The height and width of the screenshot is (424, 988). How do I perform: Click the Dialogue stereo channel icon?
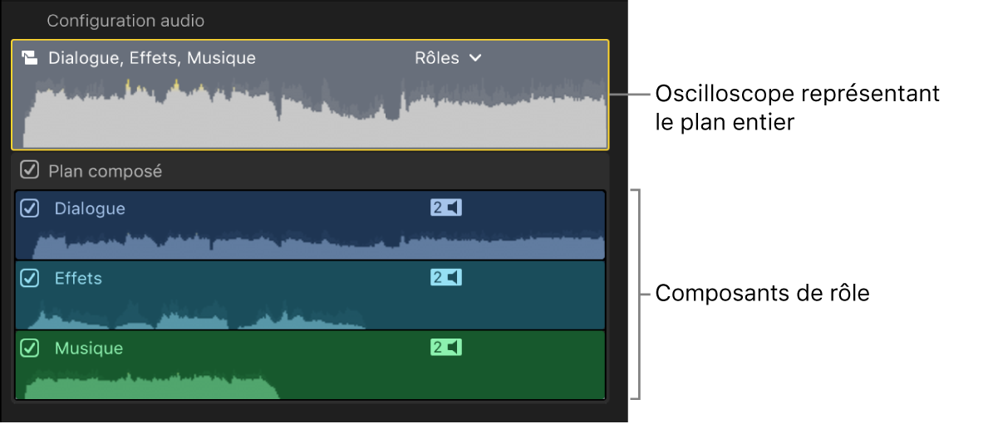coord(445,207)
